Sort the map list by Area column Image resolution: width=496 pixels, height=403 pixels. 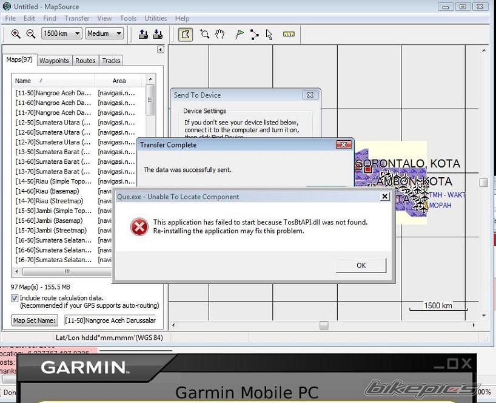pos(119,81)
